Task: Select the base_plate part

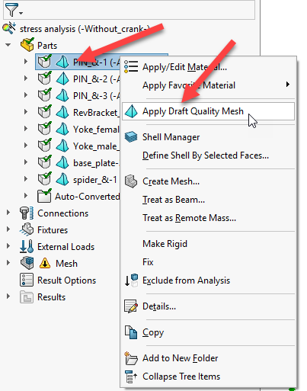Action: tap(96, 163)
